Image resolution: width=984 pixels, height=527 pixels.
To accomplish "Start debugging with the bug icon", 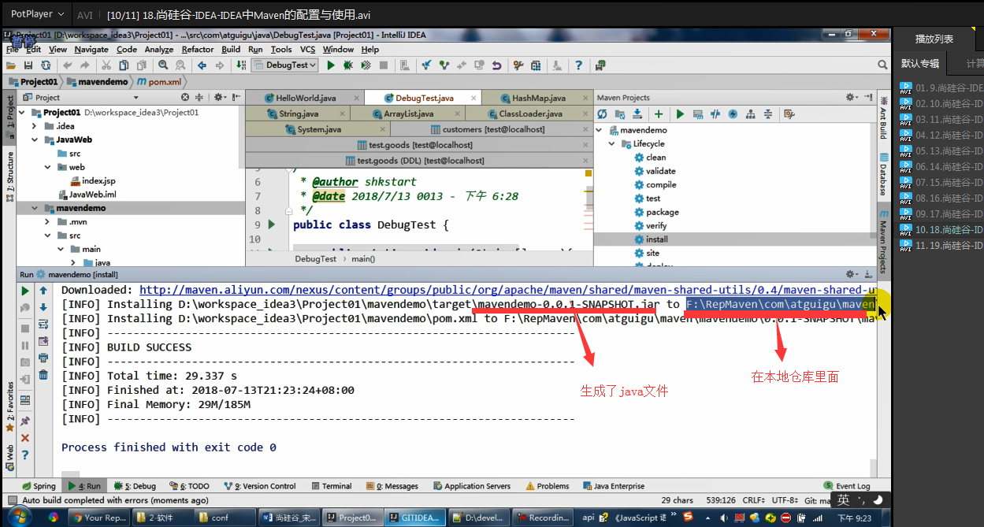I will (x=347, y=65).
